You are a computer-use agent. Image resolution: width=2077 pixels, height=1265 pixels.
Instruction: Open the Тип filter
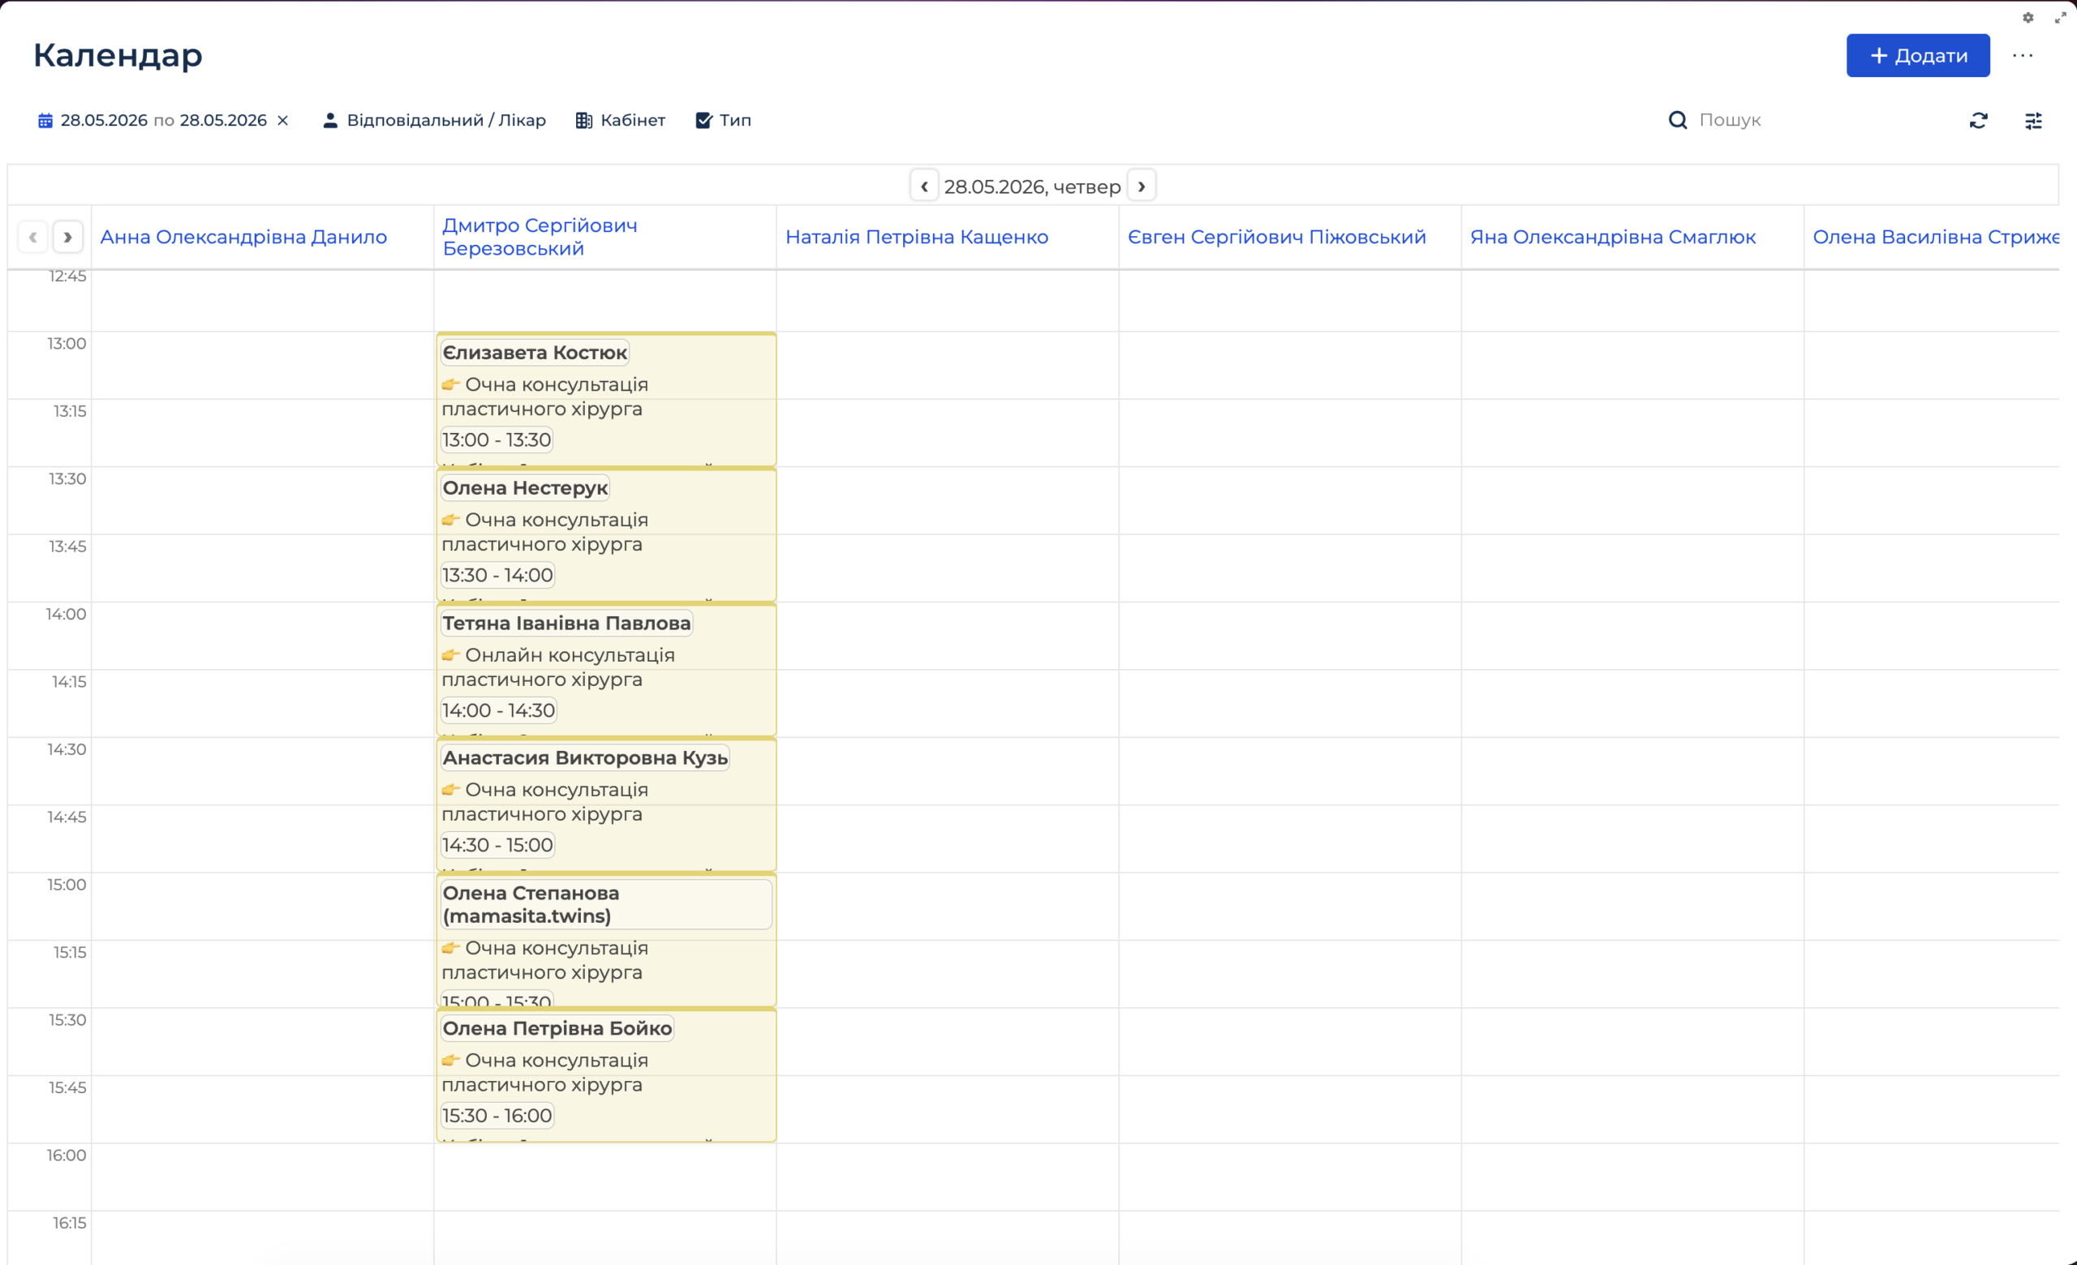pos(723,121)
